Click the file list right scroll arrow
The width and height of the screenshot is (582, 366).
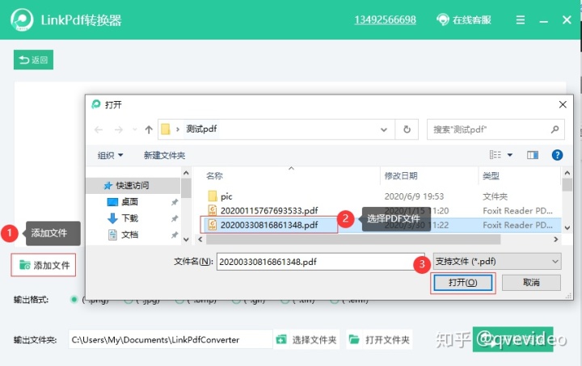point(555,239)
